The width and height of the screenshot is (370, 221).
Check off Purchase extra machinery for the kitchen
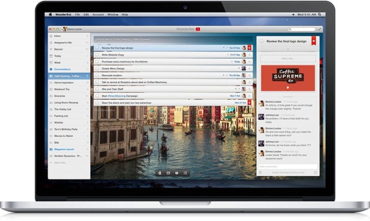(x=97, y=62)
